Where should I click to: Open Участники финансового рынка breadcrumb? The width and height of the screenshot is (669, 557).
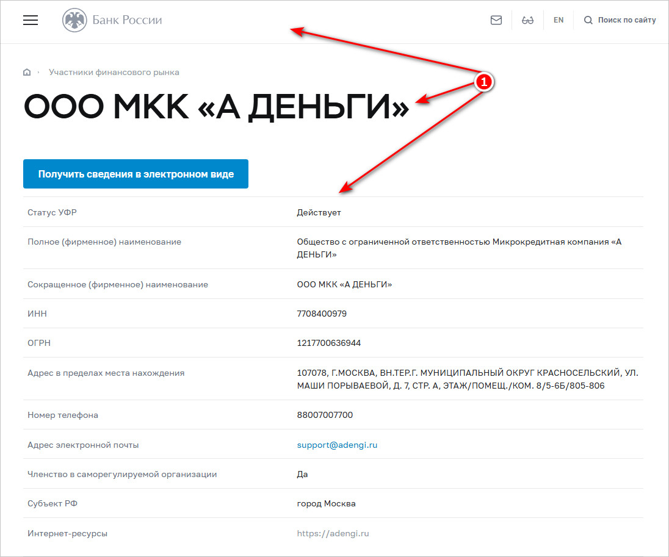click(x=114, y=72)
